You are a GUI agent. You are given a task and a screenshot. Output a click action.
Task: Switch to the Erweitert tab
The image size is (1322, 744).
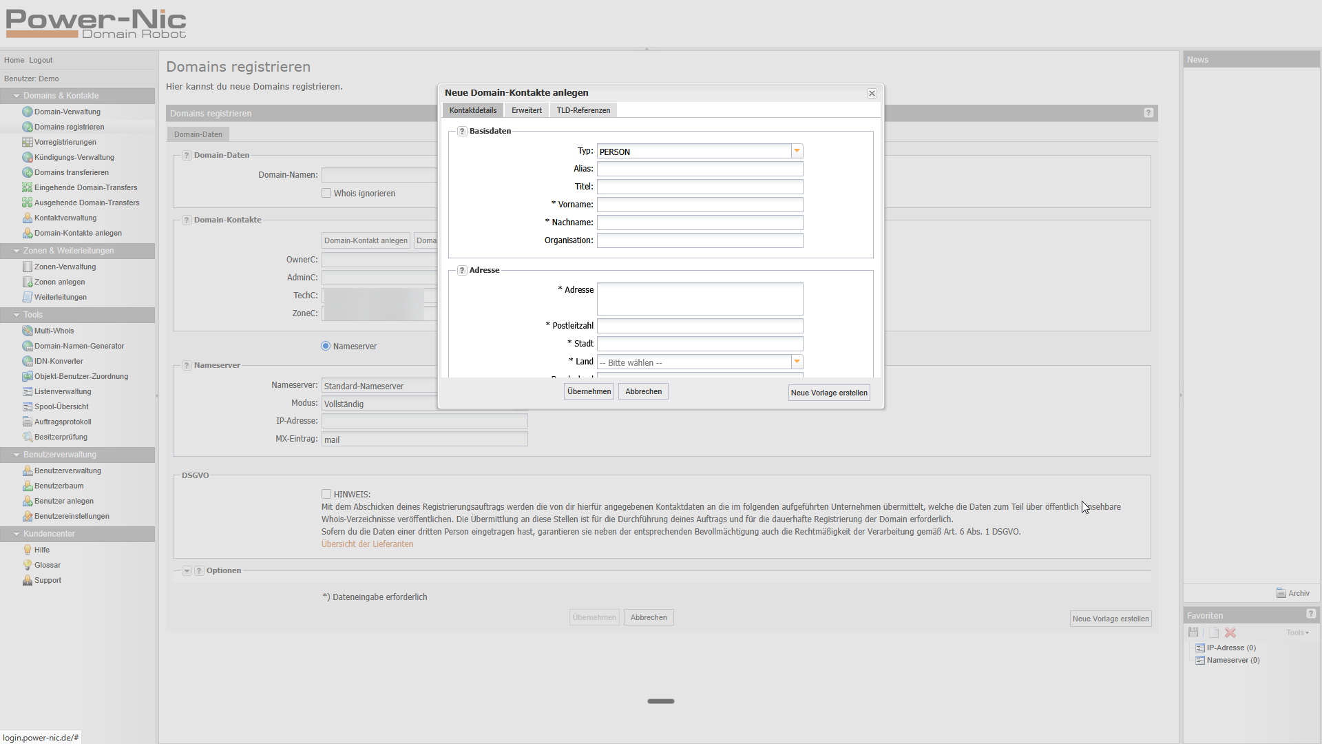[x=526, y=110]
